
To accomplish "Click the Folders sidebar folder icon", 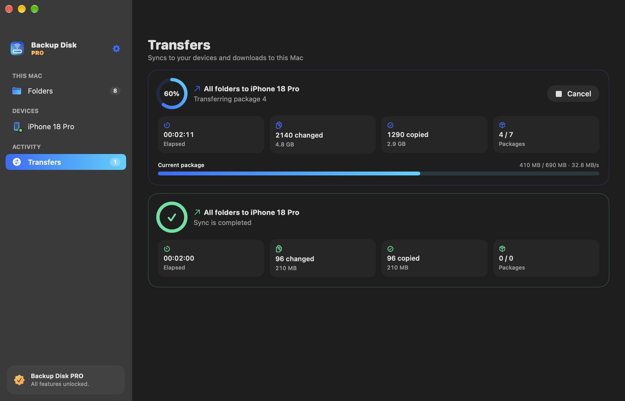I will tap(17, 91).
